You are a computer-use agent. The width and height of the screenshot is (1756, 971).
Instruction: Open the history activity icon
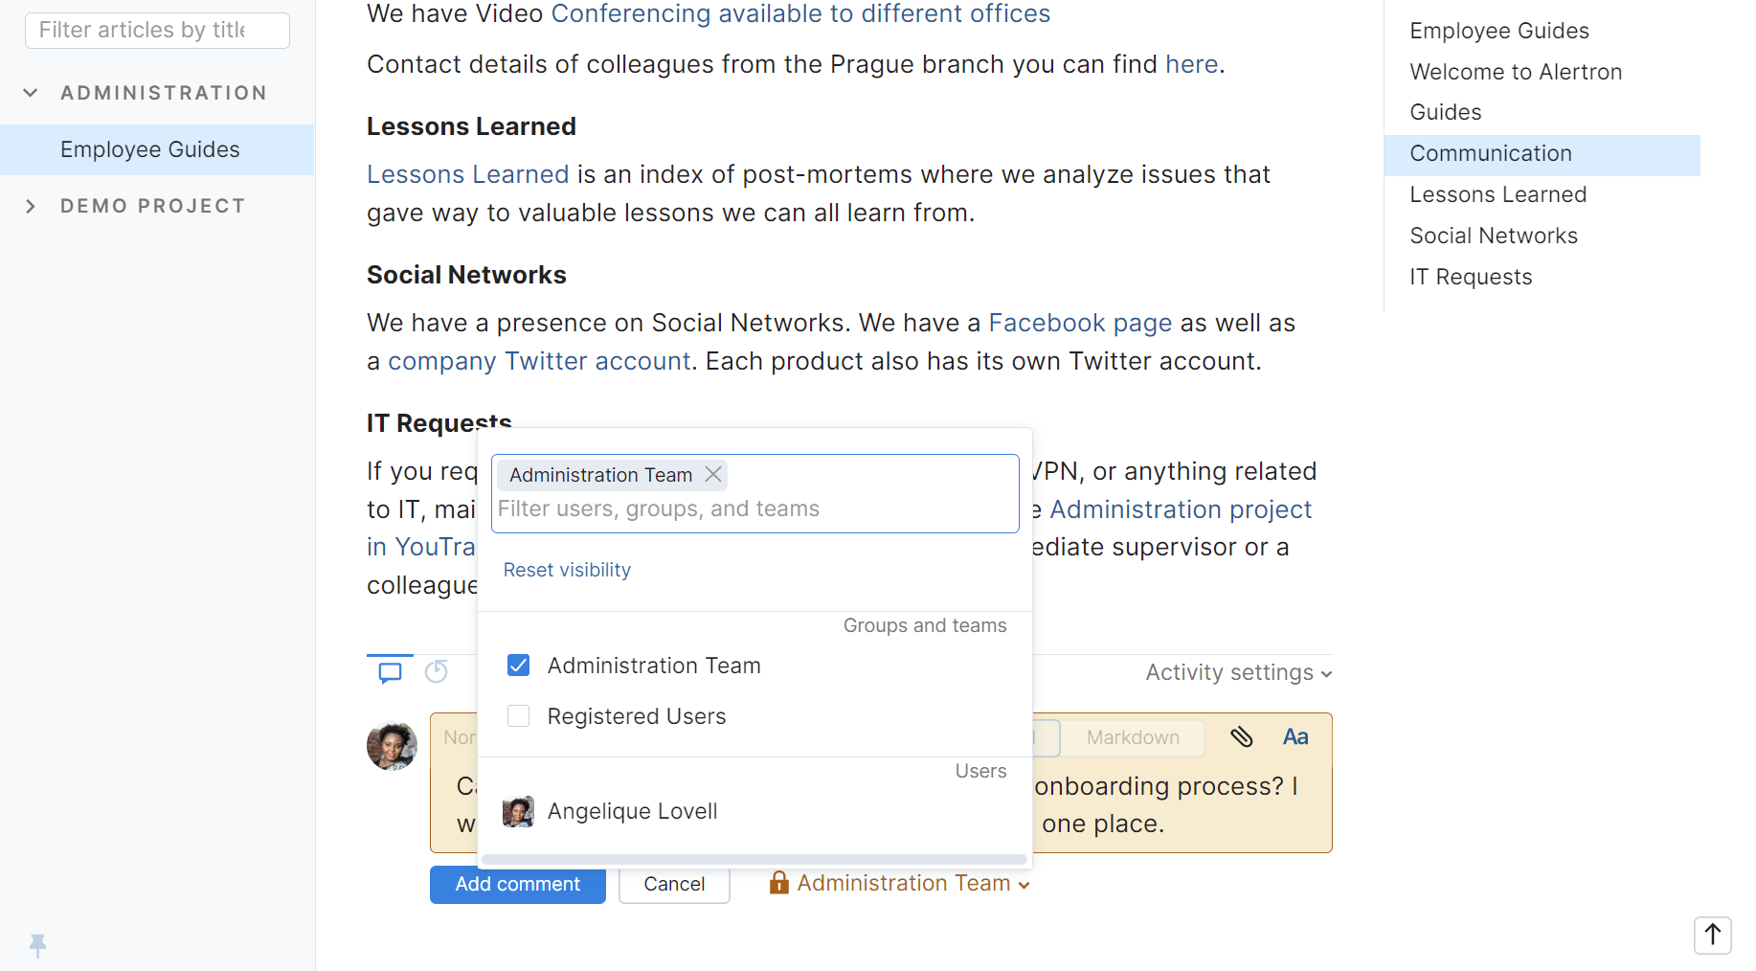coord(437,672)
